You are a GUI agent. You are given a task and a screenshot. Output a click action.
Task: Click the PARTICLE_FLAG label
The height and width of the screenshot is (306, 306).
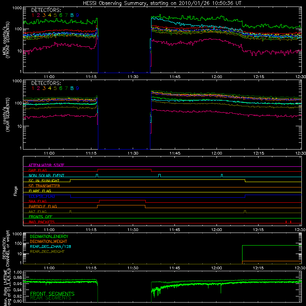[x=43, y=206]
